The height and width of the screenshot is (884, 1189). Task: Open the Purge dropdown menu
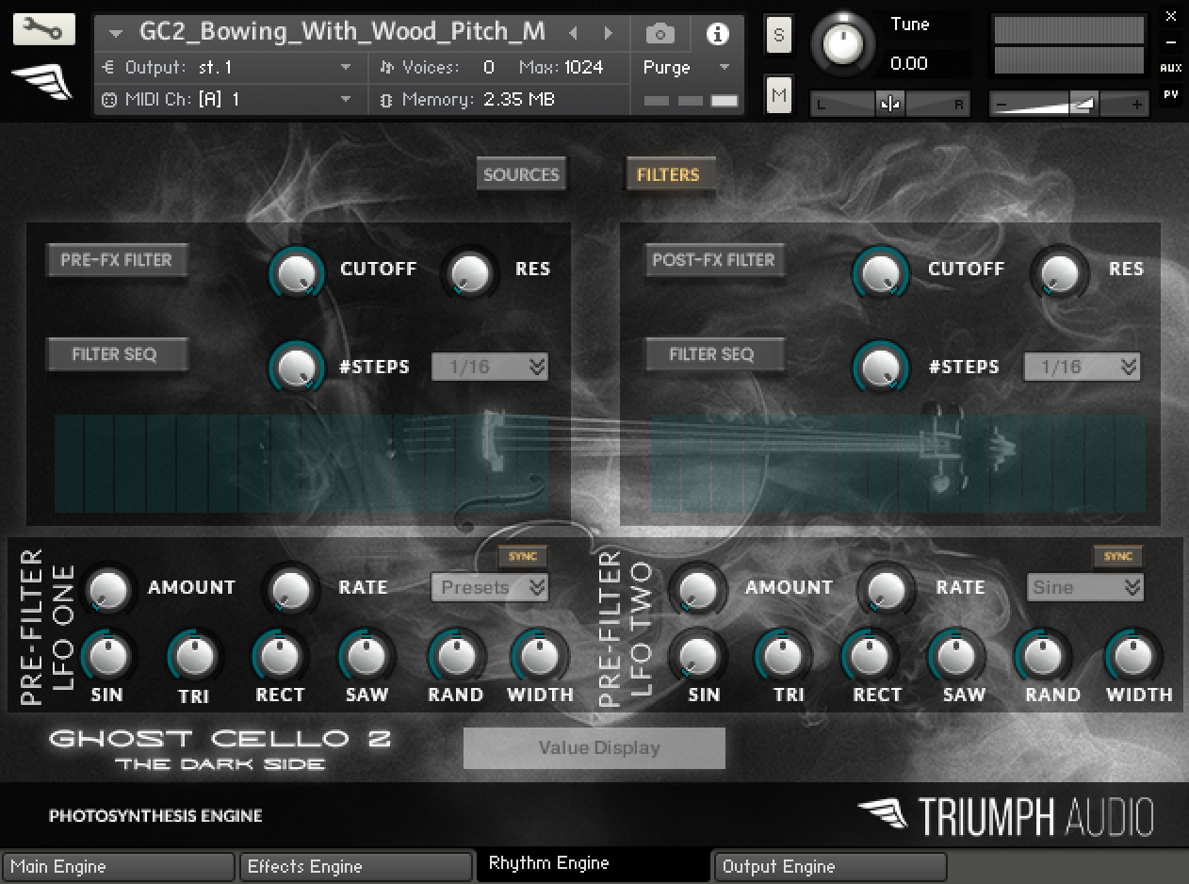tap(687, 67)
